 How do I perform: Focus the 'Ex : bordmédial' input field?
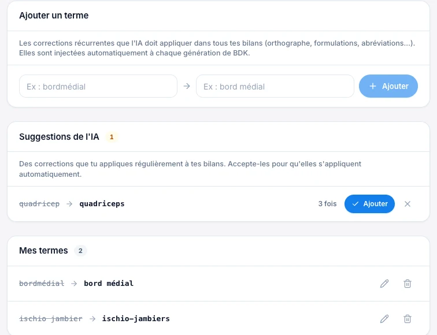click(98, 86)
